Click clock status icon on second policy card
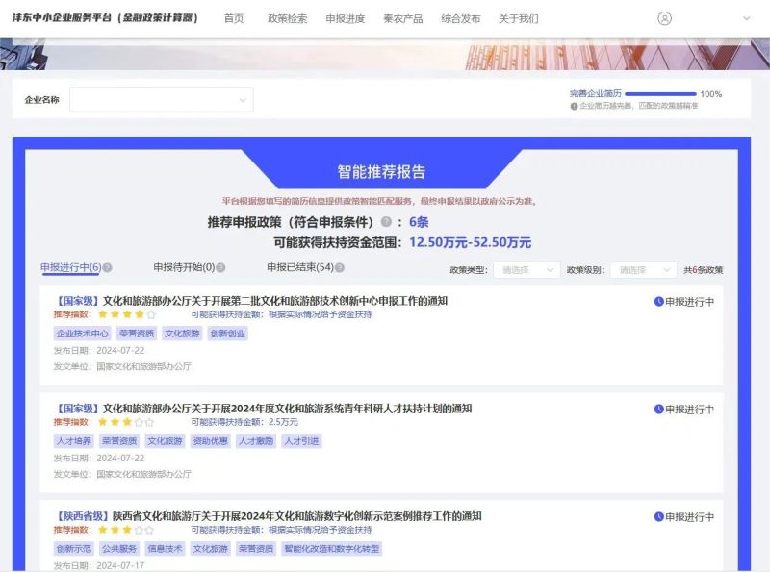Image resolution: width=770 pixels, height=572 pixels. pyautogui.click(x=659, y=410)
